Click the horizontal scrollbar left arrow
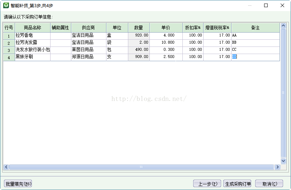Viewport: 291px width, 190px height. pos(6,167)
